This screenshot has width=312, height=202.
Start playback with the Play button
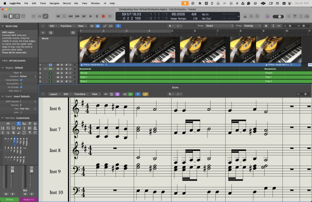pyautogui.click(x=90, y=16)
